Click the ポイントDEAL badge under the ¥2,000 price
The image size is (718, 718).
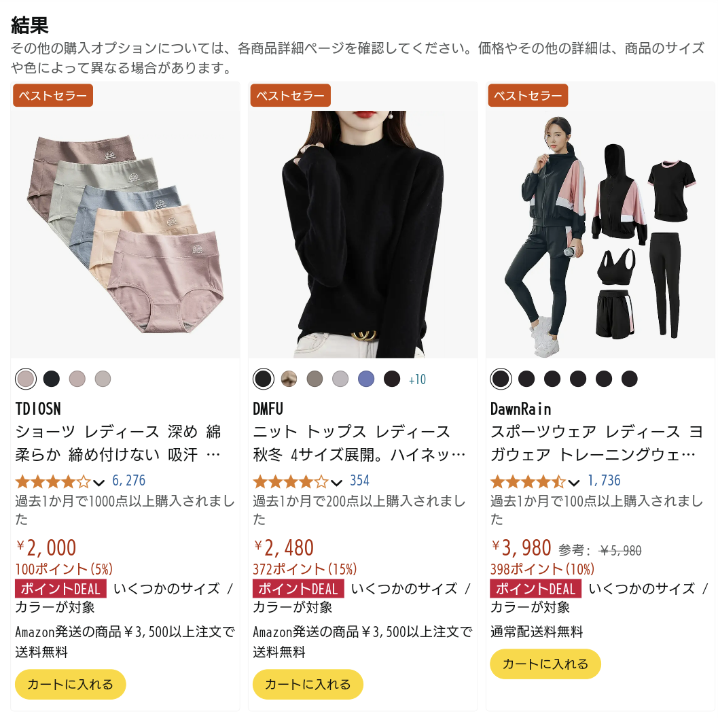click(x=61, y=589)
